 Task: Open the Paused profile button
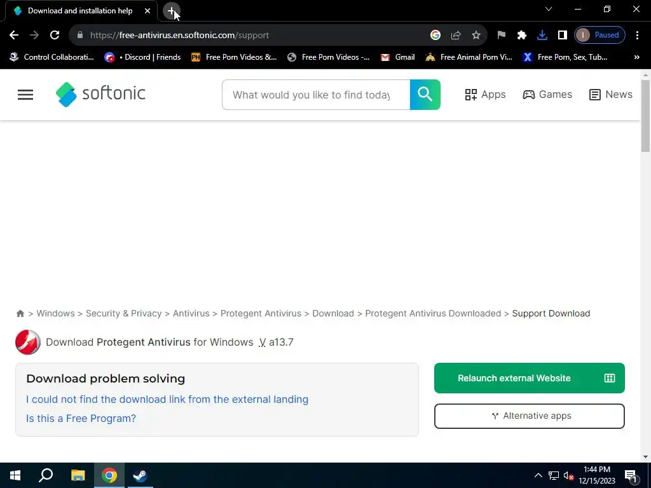pyautogui.click(x=600, y=35)
